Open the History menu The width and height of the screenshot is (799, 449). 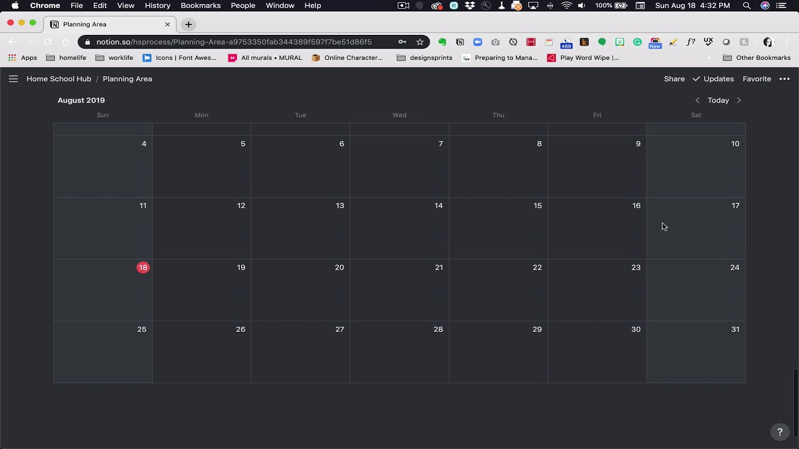tap(157, 6)
